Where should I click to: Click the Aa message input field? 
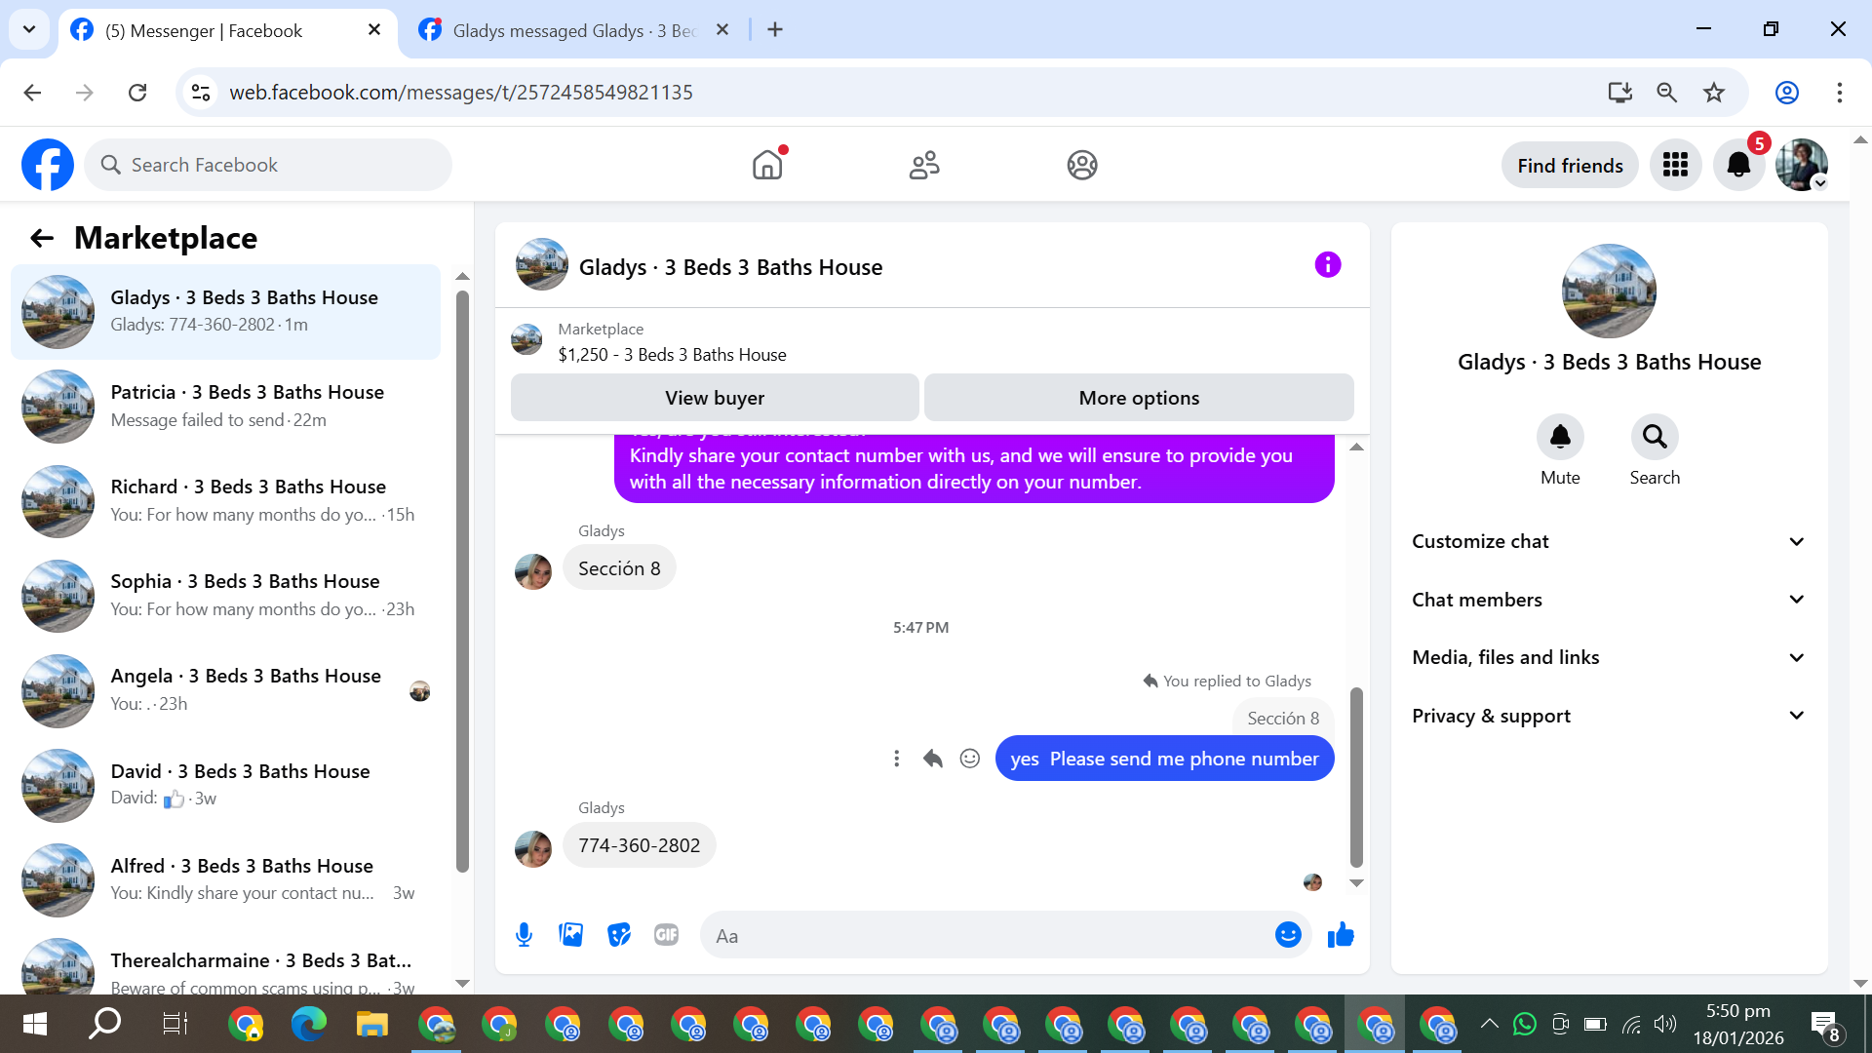[x=985, y=936]
